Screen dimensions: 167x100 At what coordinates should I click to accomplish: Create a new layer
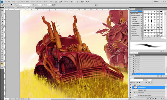click(x=161, y=99)
